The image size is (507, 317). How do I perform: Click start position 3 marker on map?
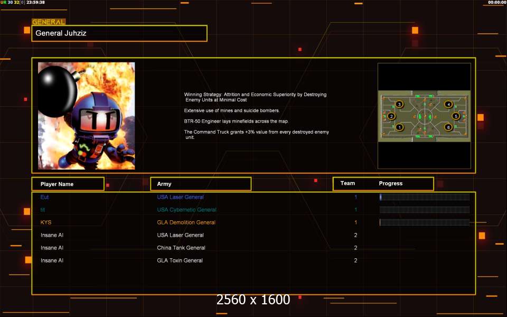[399, 104]
